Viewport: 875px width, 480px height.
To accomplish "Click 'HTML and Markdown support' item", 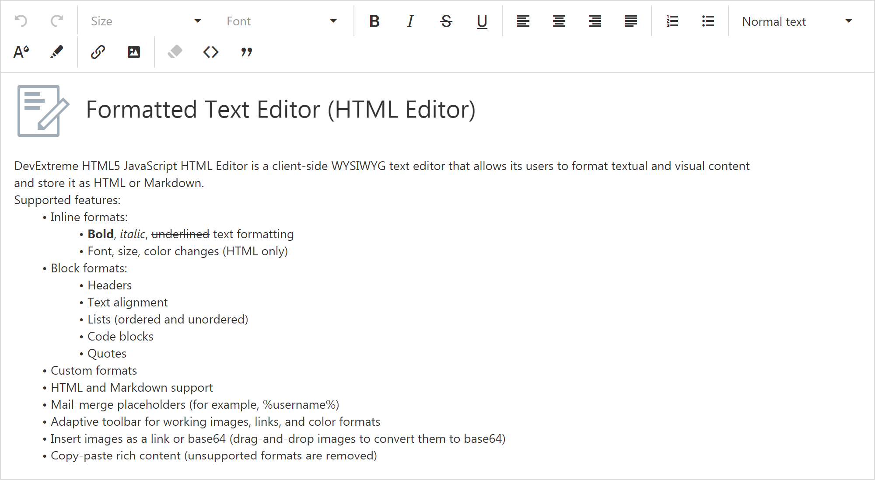I will tap(132, 388).
